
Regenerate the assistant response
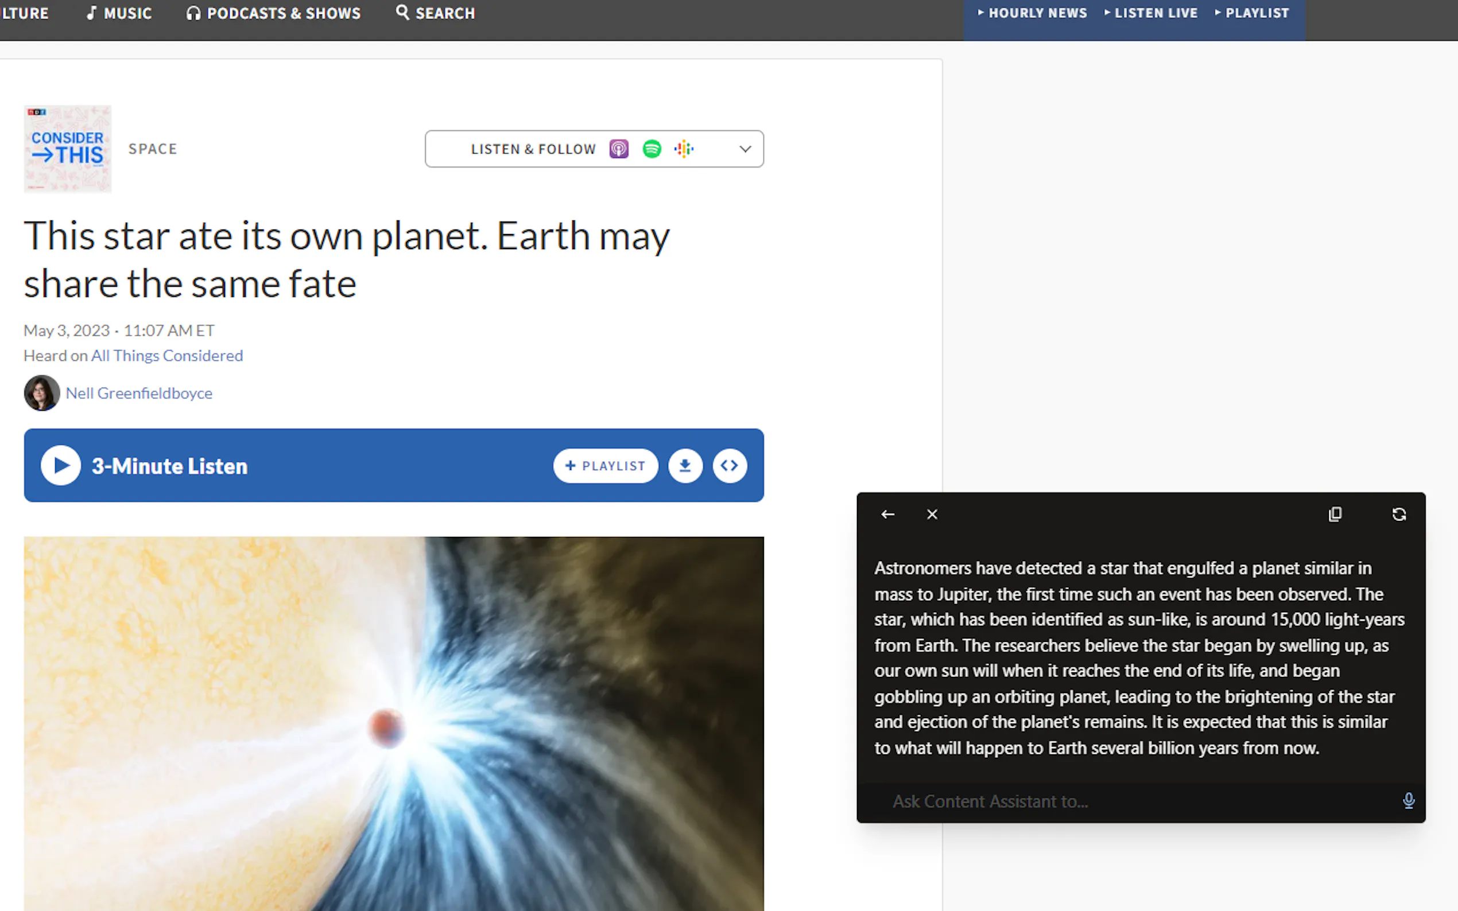pyautogui.click(x=1399, y=514)
